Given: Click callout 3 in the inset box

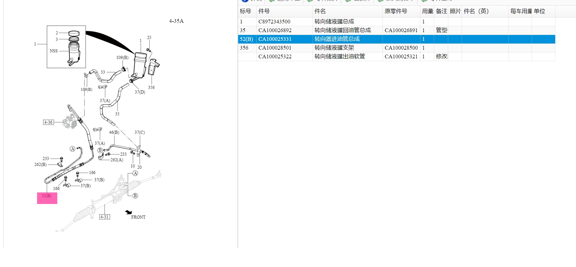Looking at the screenshot, I should click(57, 39).
